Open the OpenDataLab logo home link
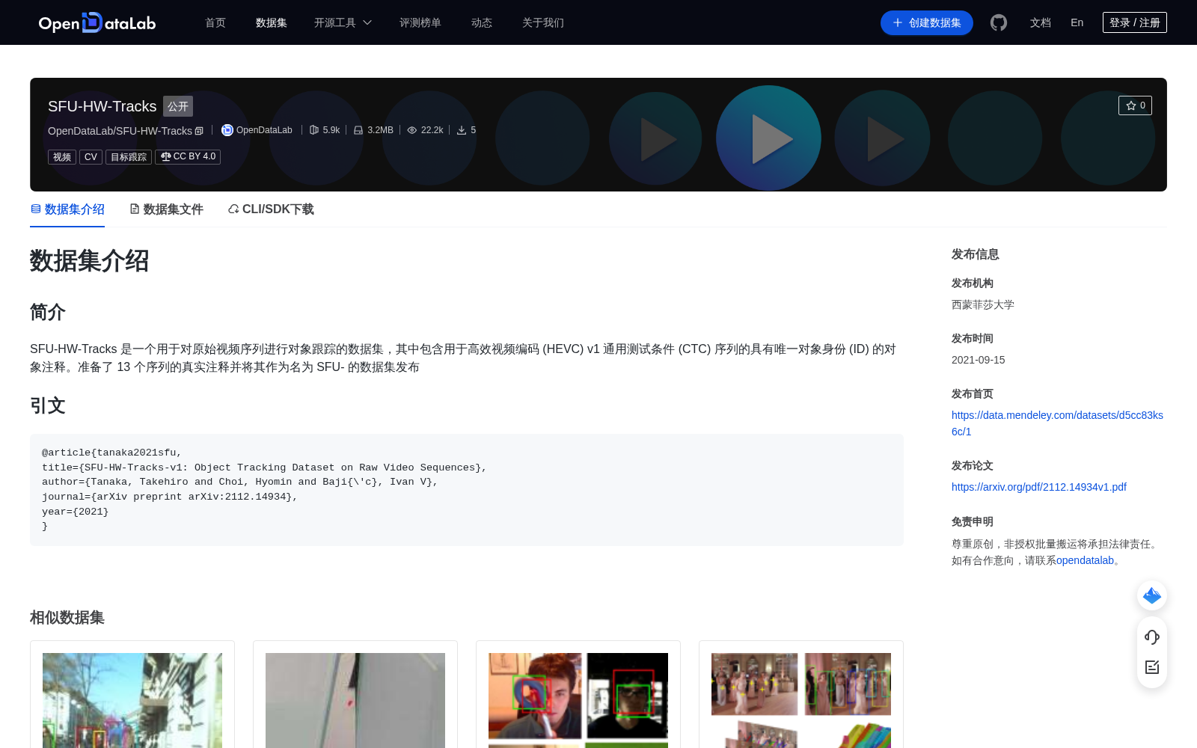1197x748 pixels. pyautogui.click(x=97, y=22)
